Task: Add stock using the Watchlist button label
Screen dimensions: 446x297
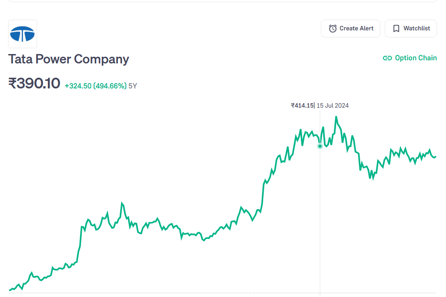Action: 417,28
